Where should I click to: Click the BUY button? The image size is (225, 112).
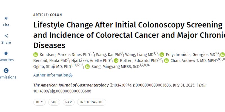pyautogui.click(x=39, y=102)
